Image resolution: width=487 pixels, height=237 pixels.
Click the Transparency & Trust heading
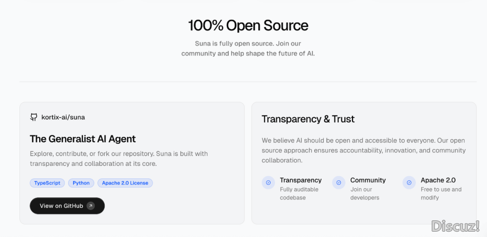point(308,119)
